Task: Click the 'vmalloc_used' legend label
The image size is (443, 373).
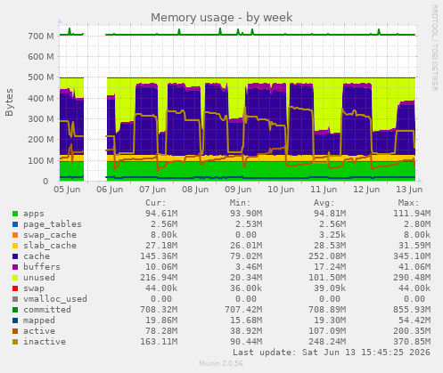Action: click(x=55, y=299)
